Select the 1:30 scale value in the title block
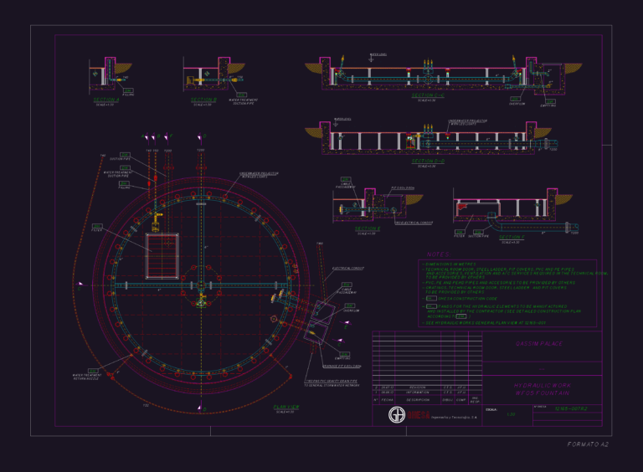643x472 pixels. point(511,414)
